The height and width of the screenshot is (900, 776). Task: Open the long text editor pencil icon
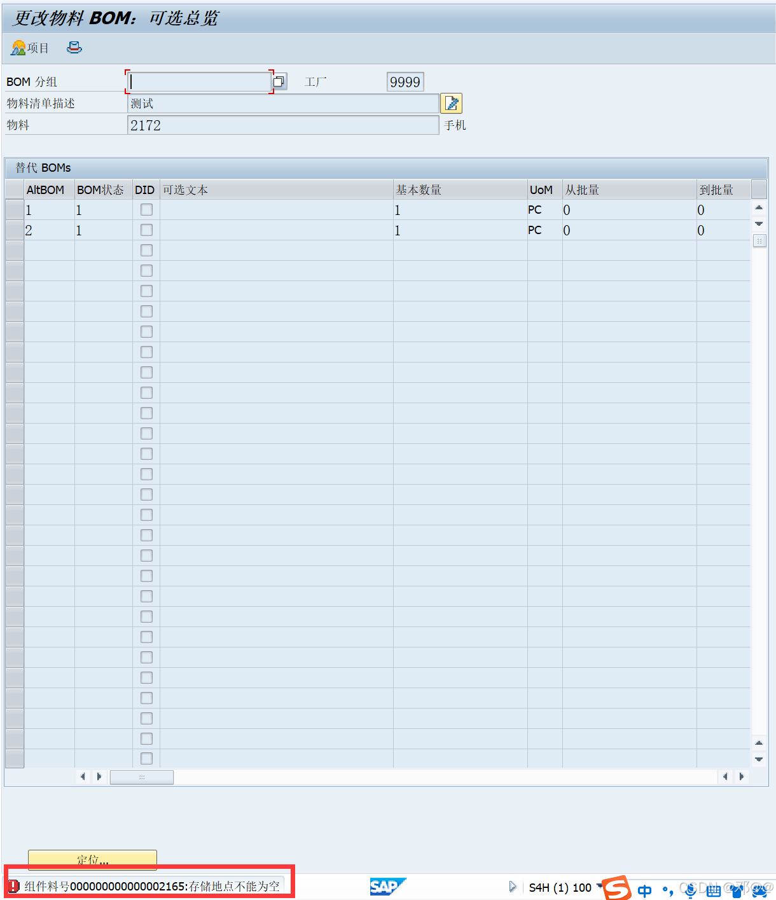pos(452,103)
